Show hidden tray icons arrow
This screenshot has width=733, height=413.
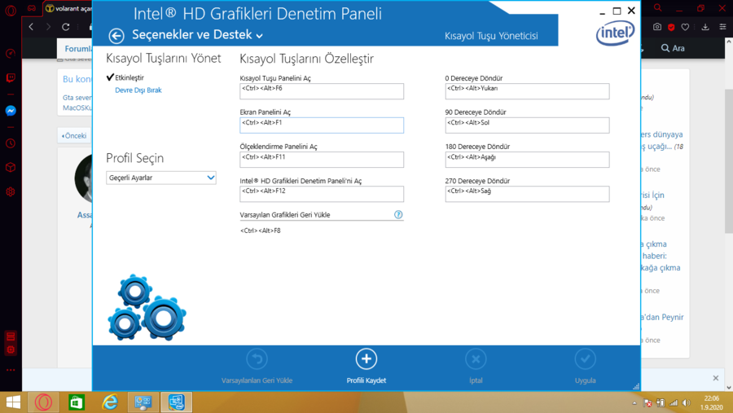tap(634, 402)
